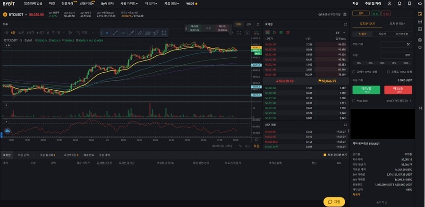Show the sell-only red order book view
This screenshot has width=425, height=207.
288,32
